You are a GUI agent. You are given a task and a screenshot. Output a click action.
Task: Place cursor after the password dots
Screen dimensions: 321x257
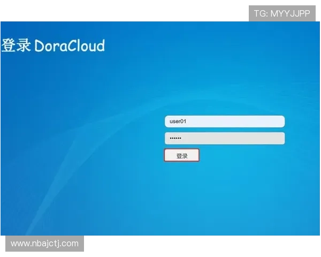pos(183,138)
